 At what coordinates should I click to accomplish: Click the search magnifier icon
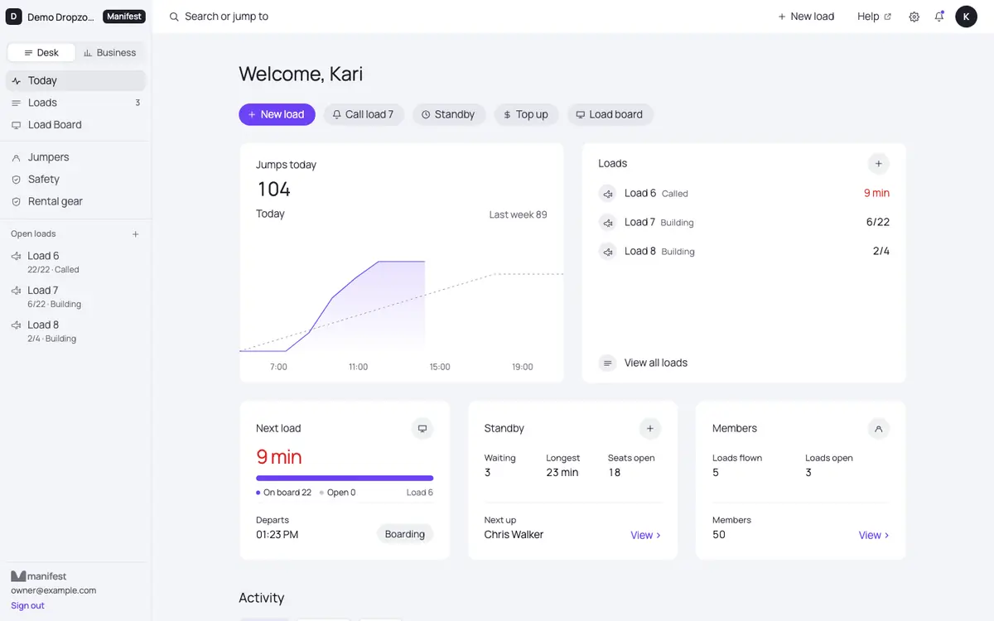(174, 17)
